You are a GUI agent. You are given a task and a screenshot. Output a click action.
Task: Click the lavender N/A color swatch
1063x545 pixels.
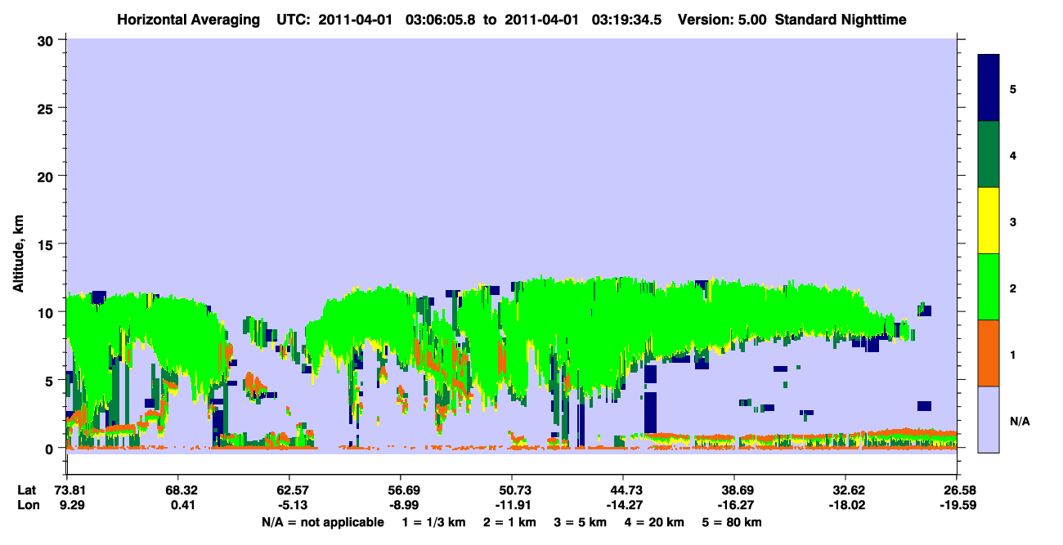tap(989, 418)
